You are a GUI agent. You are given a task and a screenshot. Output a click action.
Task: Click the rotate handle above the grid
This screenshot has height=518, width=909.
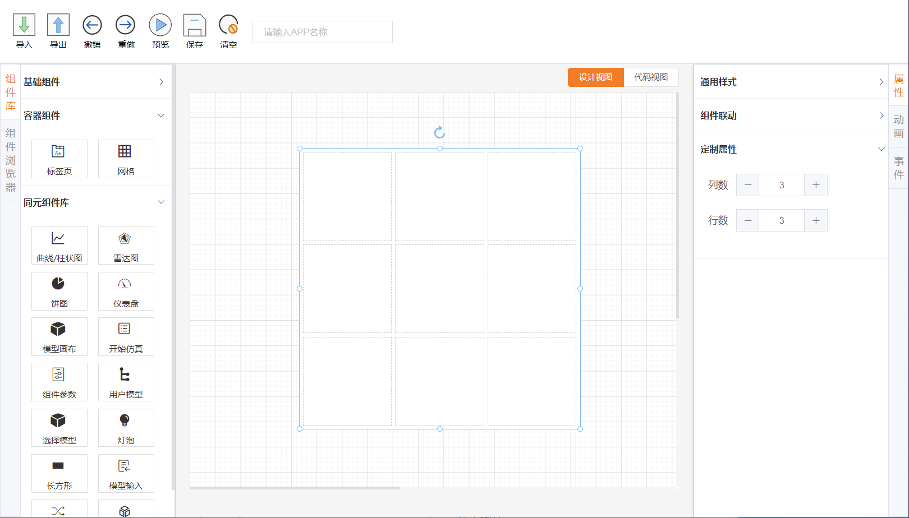coord(440,132)
